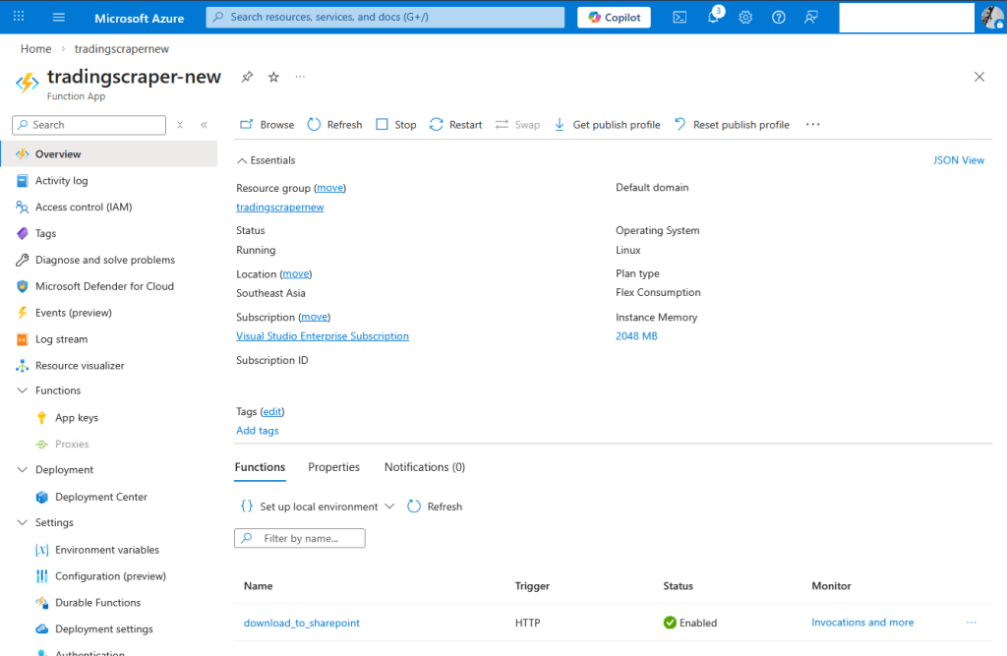Collapse the Deployment sidebar group
Image resolution: width=1007 pixels, height=656 pixels.
pos(23,470)
